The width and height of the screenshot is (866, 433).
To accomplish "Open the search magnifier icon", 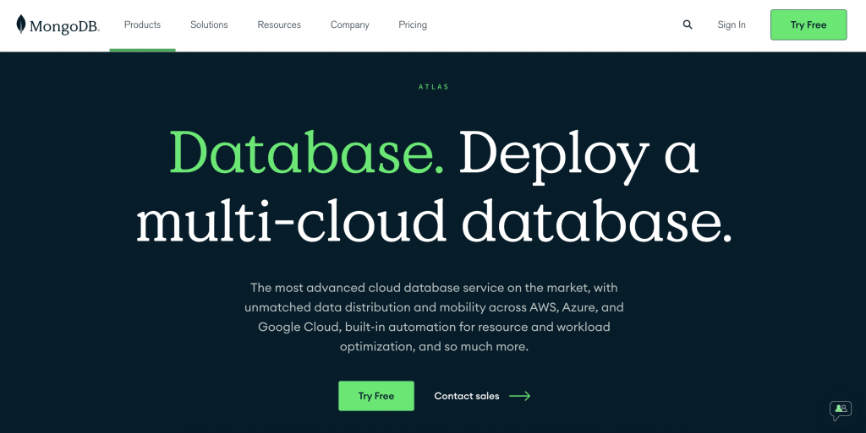I will 687,24.
